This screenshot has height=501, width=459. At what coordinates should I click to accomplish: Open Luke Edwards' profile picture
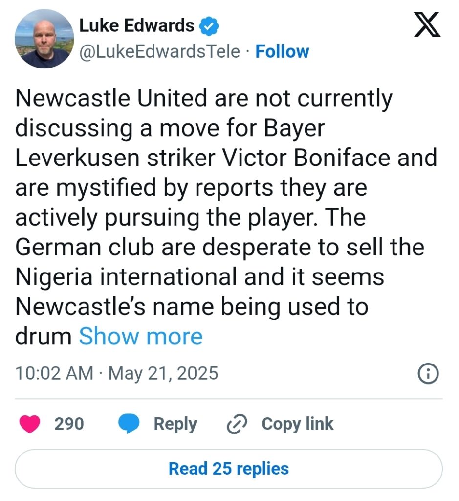pos(44,39)
